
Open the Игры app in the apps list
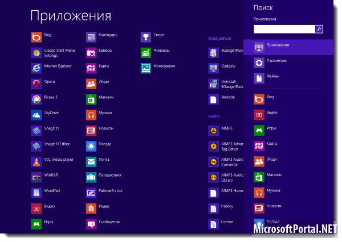click(42, 224)
